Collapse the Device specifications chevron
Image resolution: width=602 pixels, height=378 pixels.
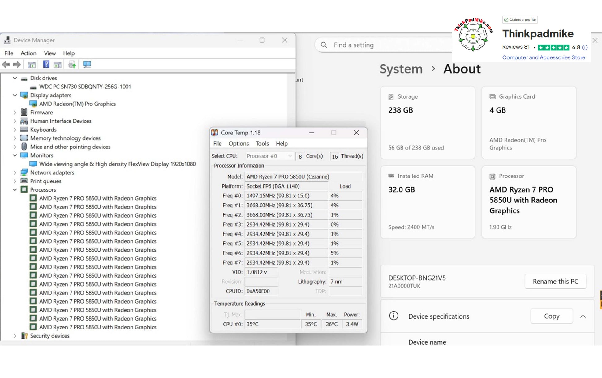(x=583, y=316)
